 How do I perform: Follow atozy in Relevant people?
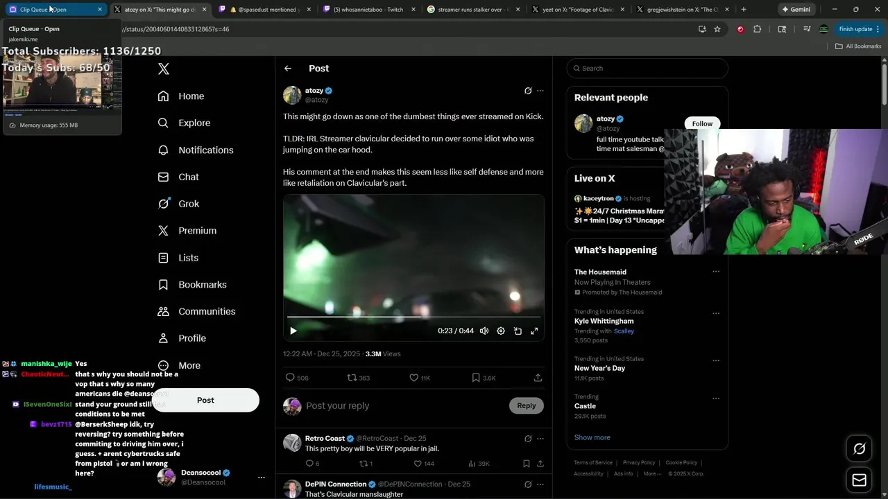702,123
